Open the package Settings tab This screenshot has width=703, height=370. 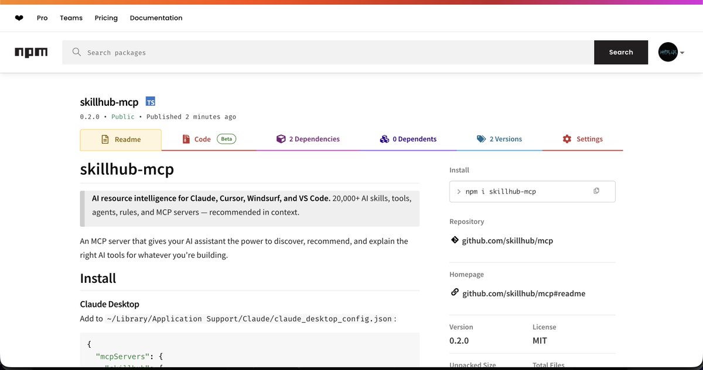(582, 139)
